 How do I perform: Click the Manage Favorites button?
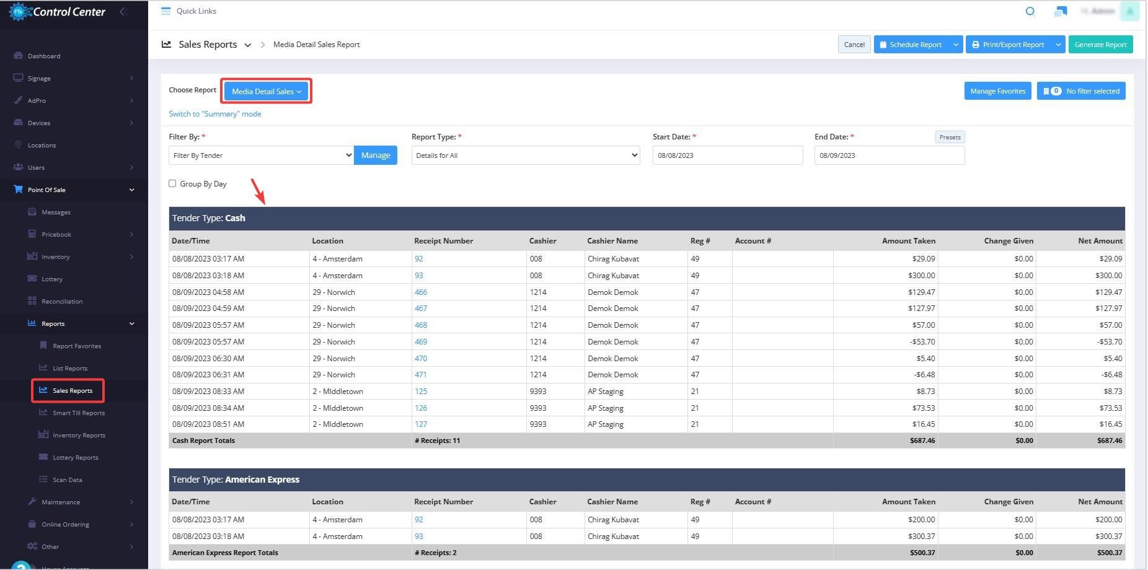(x=997, y=91)
